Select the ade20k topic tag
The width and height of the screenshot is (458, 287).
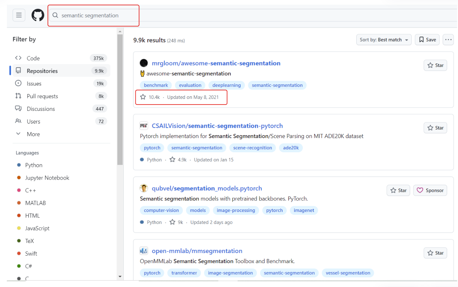pos(291,148)
